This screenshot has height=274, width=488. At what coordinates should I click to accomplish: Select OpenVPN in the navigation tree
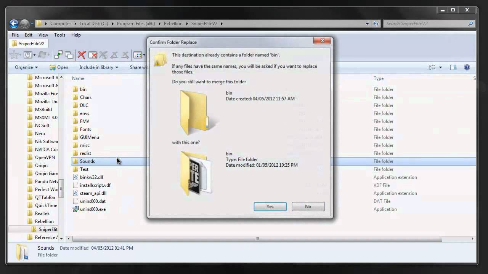[x=45, y=157]
